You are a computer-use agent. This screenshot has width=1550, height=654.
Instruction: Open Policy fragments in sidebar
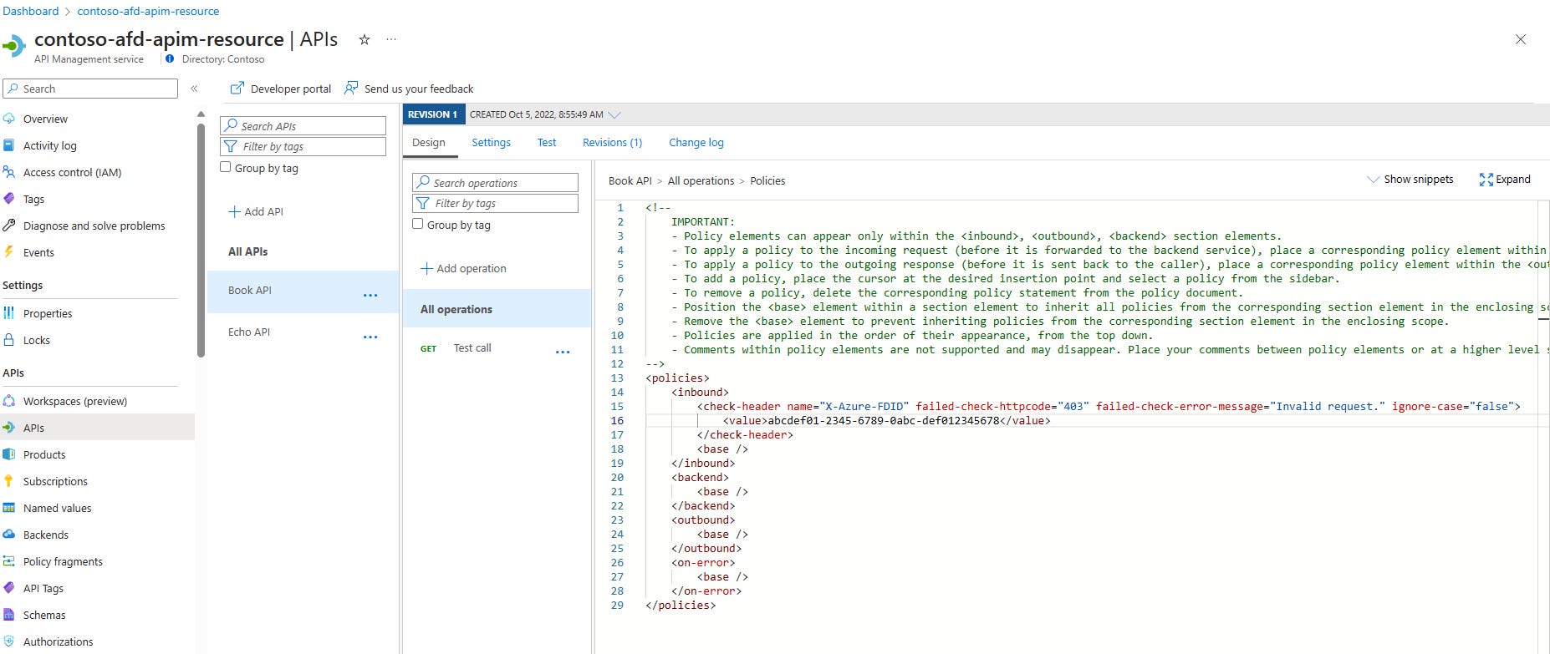click(x=63, y=561)
